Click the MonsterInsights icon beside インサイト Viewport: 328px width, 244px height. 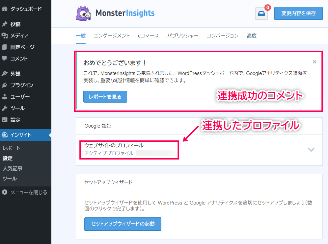pos(5,135)
